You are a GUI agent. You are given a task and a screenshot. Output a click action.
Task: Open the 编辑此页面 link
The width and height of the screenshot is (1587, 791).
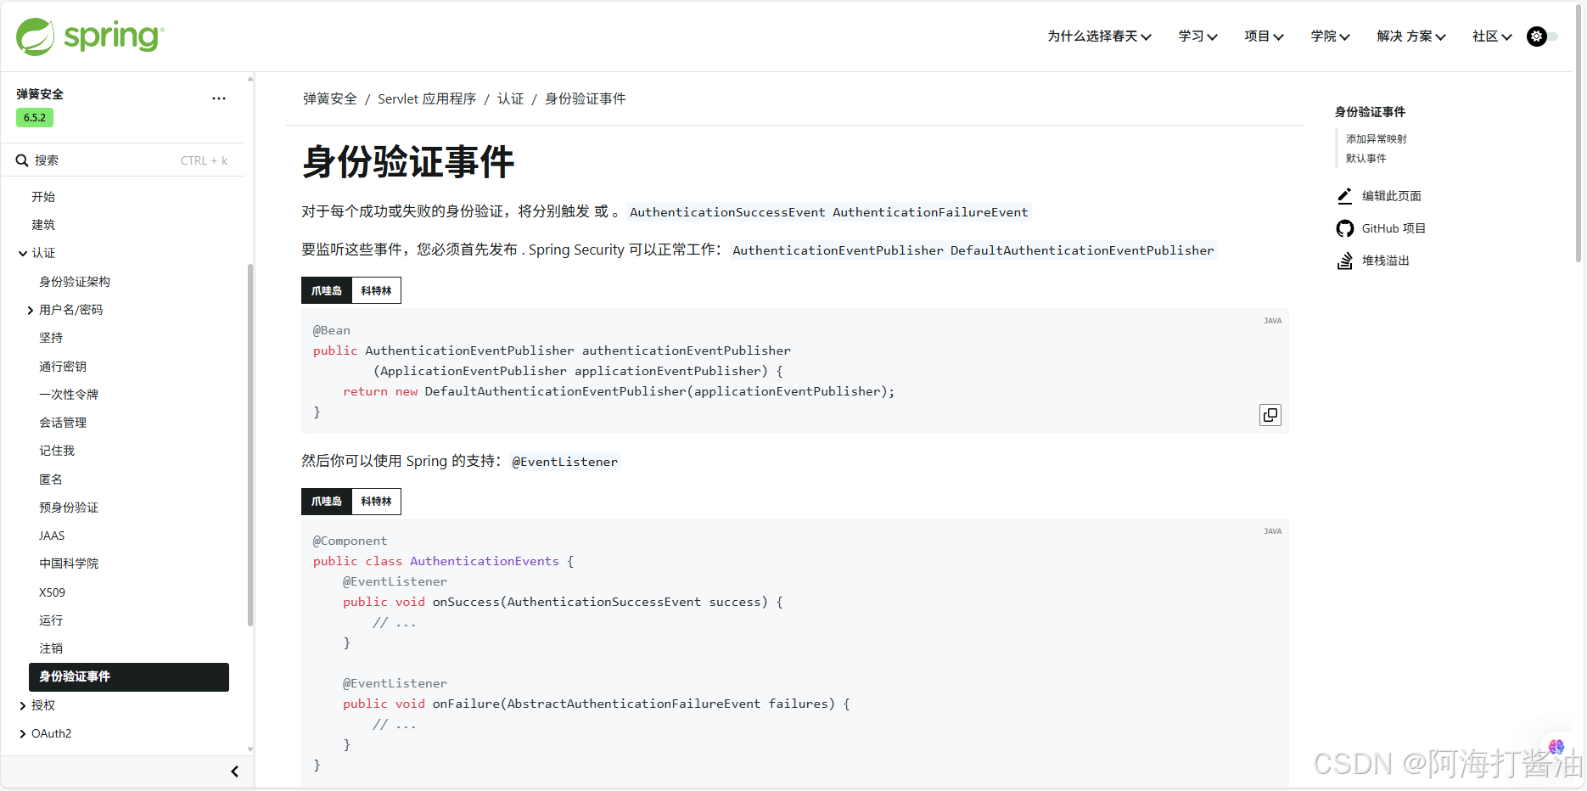[x=1392, y=196]
